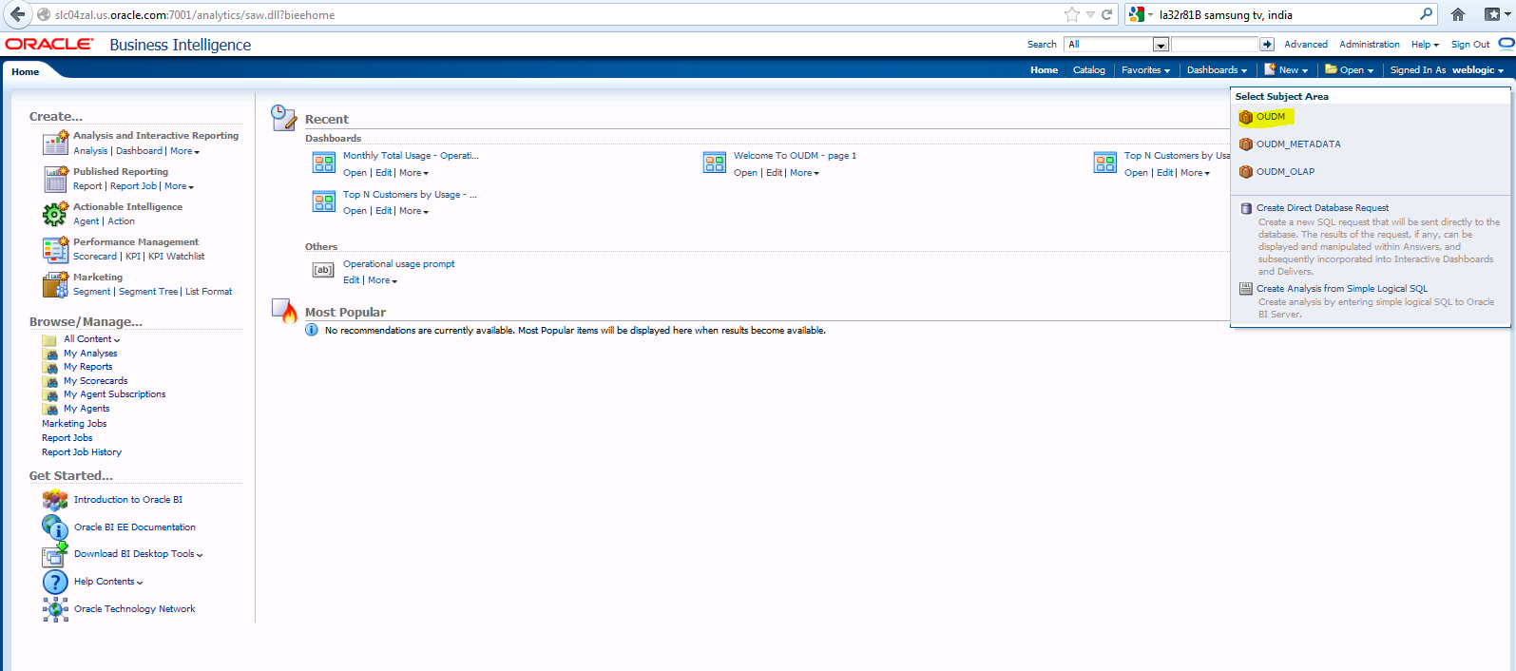
Task: Click the Performance Management icon
Action: 55,249
